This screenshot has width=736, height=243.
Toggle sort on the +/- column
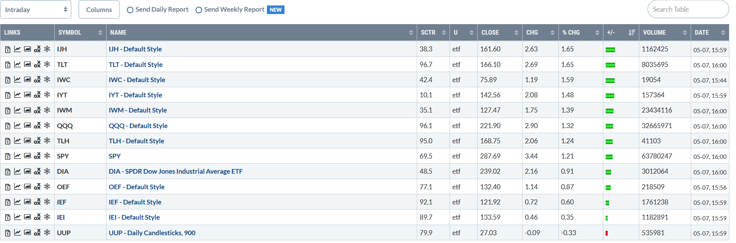(x=621, y=33)
